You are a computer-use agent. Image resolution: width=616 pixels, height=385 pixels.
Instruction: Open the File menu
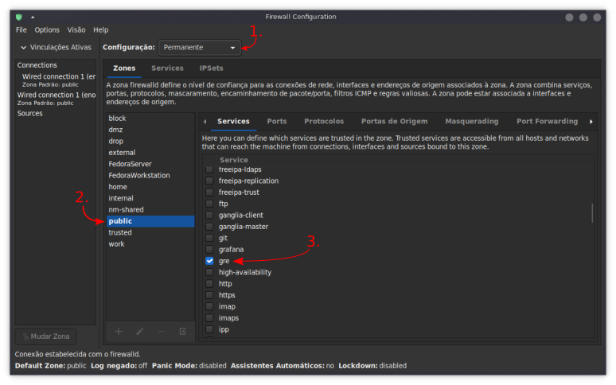(x=21, y=29)
